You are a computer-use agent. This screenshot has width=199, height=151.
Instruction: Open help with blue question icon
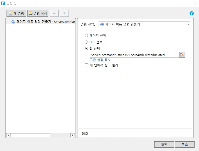(191, 13)
